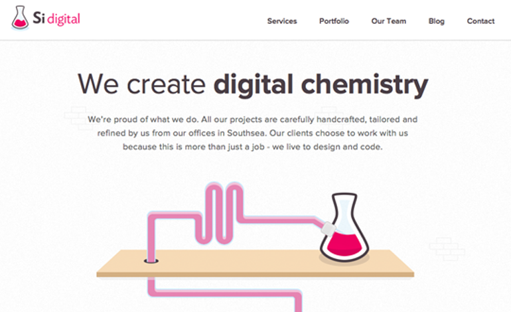Open the Services menu item
Screen dimensions: 511x312
[282, 21]
